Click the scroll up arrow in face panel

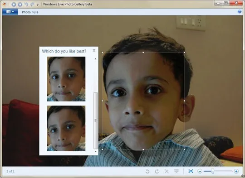tap(95, 59)
